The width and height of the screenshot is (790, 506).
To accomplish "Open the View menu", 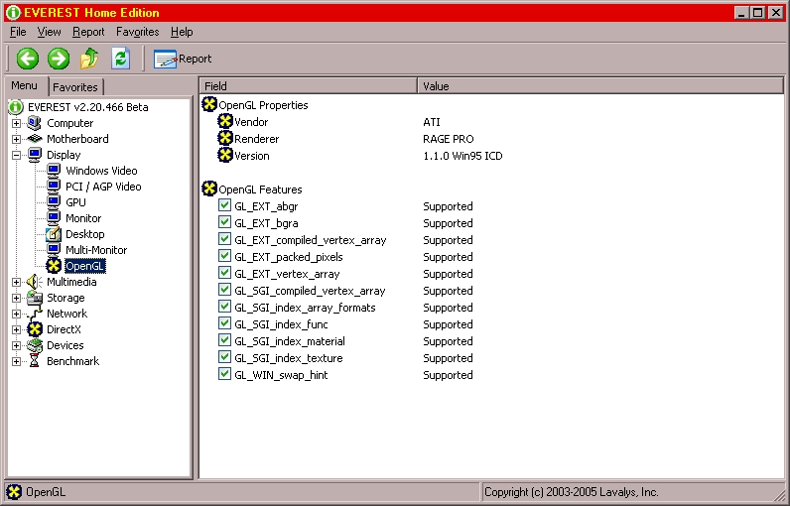I will pyautogui.click(x=49, y=32).
